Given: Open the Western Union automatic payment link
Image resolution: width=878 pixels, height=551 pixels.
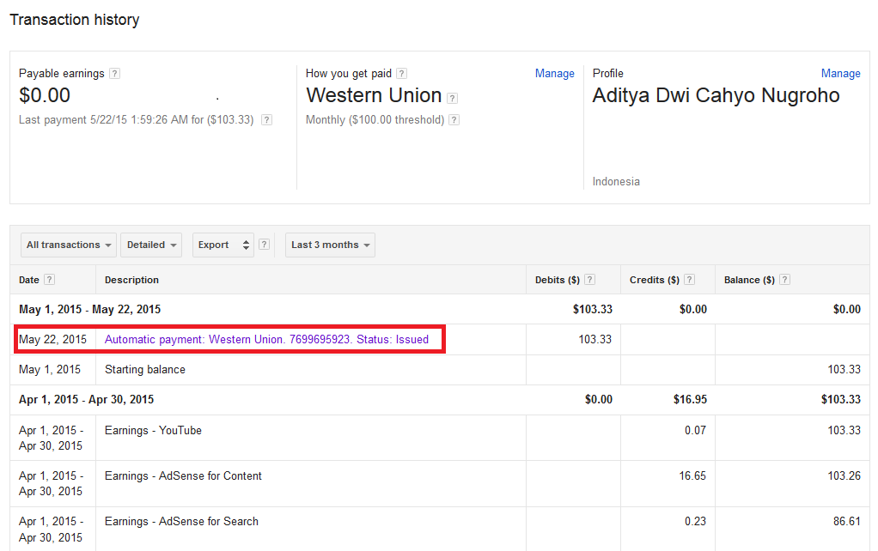Looking at the screenshot, I should point(266,339).
